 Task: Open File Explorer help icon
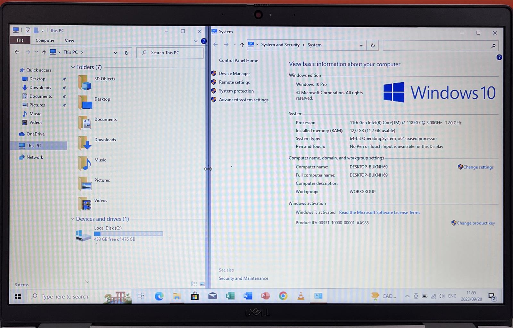pyautogui.click(x=204, y=41)
